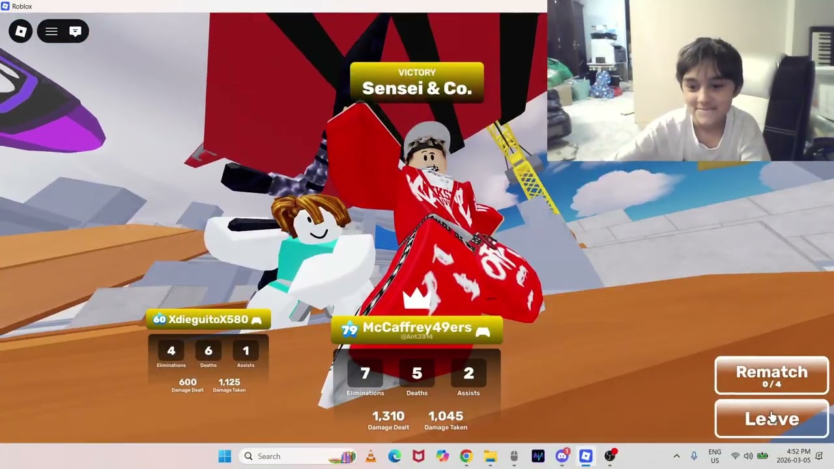This screenshot has width=834, height=469.
Task: Open VLC media player from taskbar
Action: pos(371,456)
